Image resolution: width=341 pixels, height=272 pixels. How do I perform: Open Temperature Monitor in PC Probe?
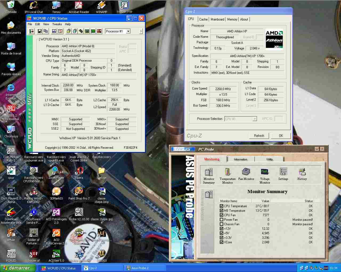click(x=228, y=176)
